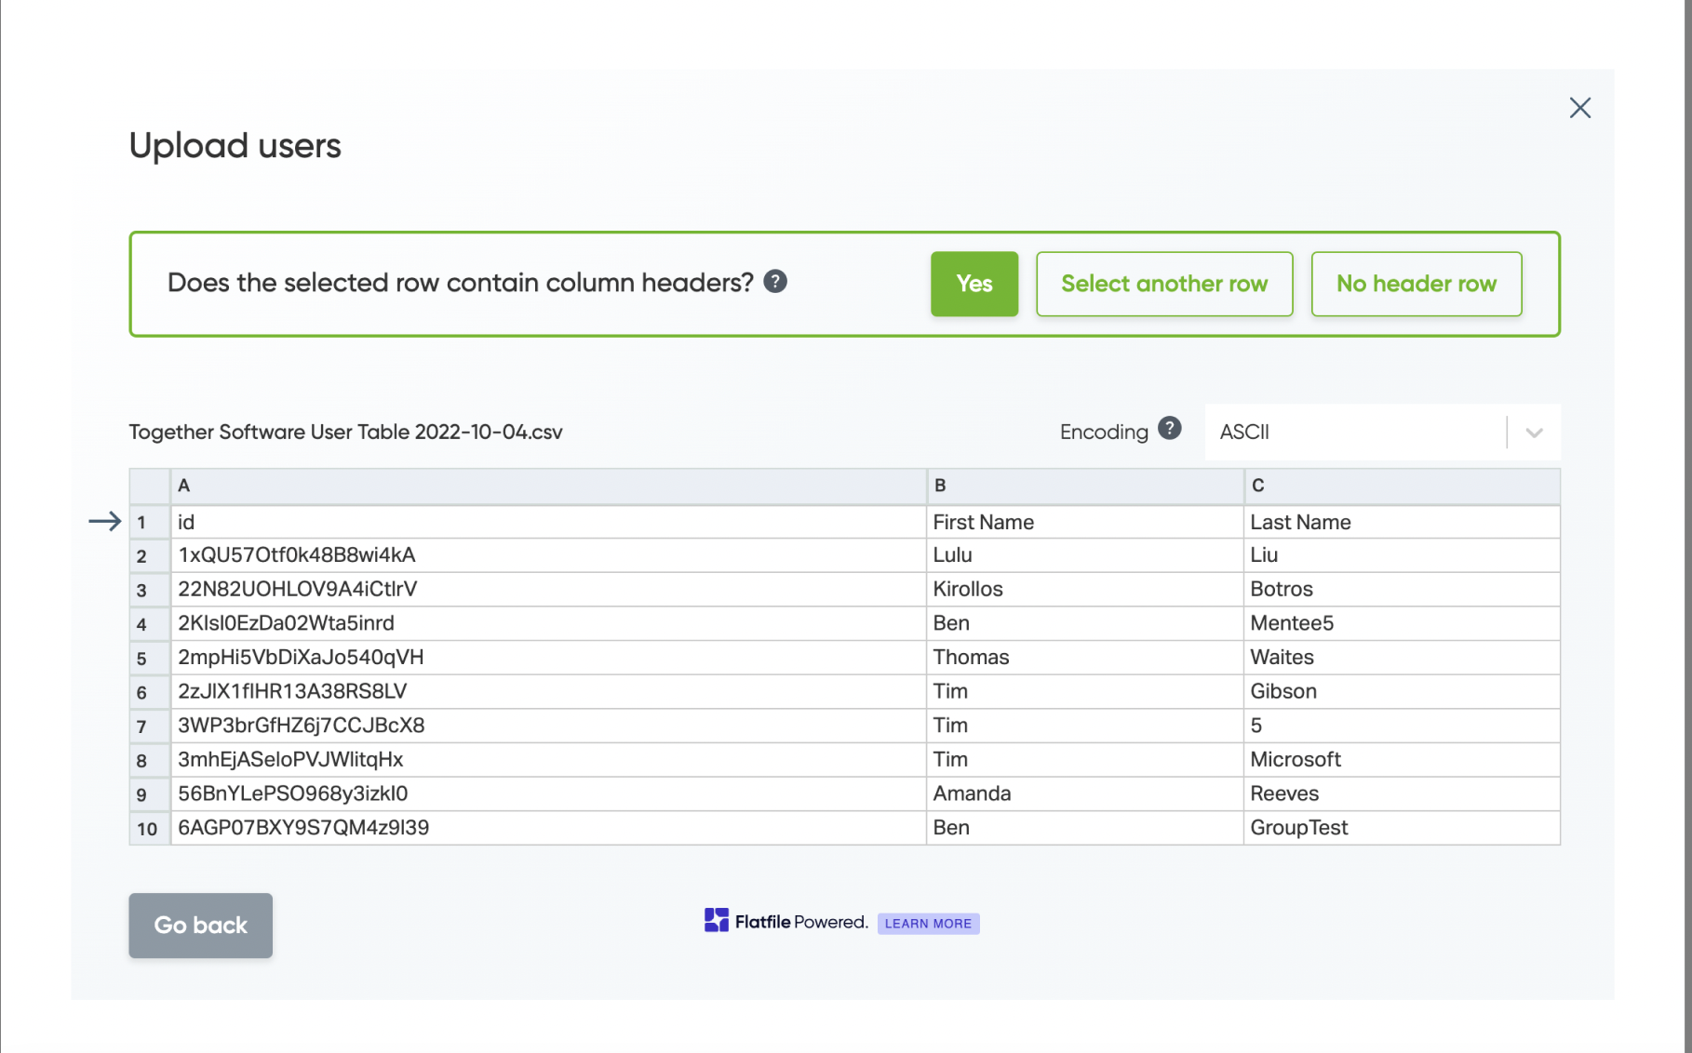Select row number 5
This screenshot has width=1692, height=1053.
(x=149, y=659)
